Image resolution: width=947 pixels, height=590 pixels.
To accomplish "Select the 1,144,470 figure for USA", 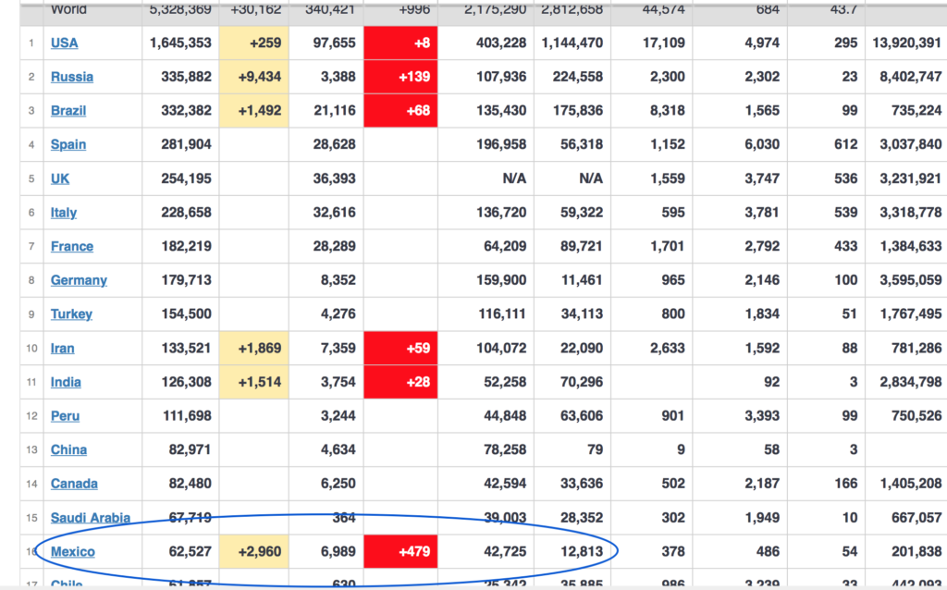I will click(x=572, y=43).
